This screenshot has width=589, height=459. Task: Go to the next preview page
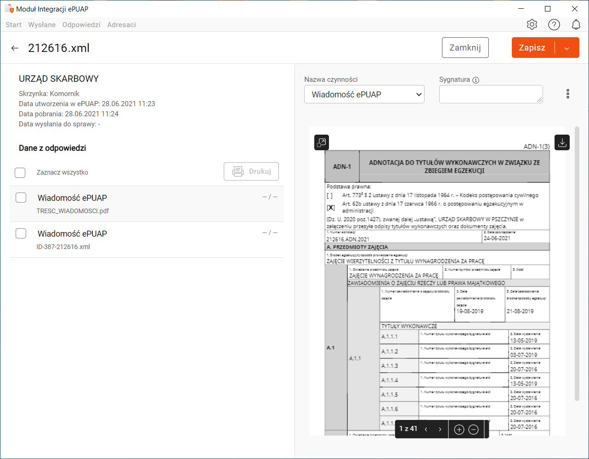tap(440, 429)
